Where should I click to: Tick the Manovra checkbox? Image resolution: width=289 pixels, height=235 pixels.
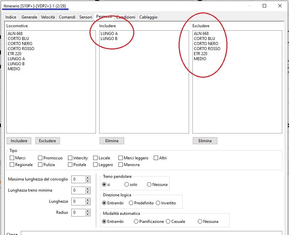[121, 165]
